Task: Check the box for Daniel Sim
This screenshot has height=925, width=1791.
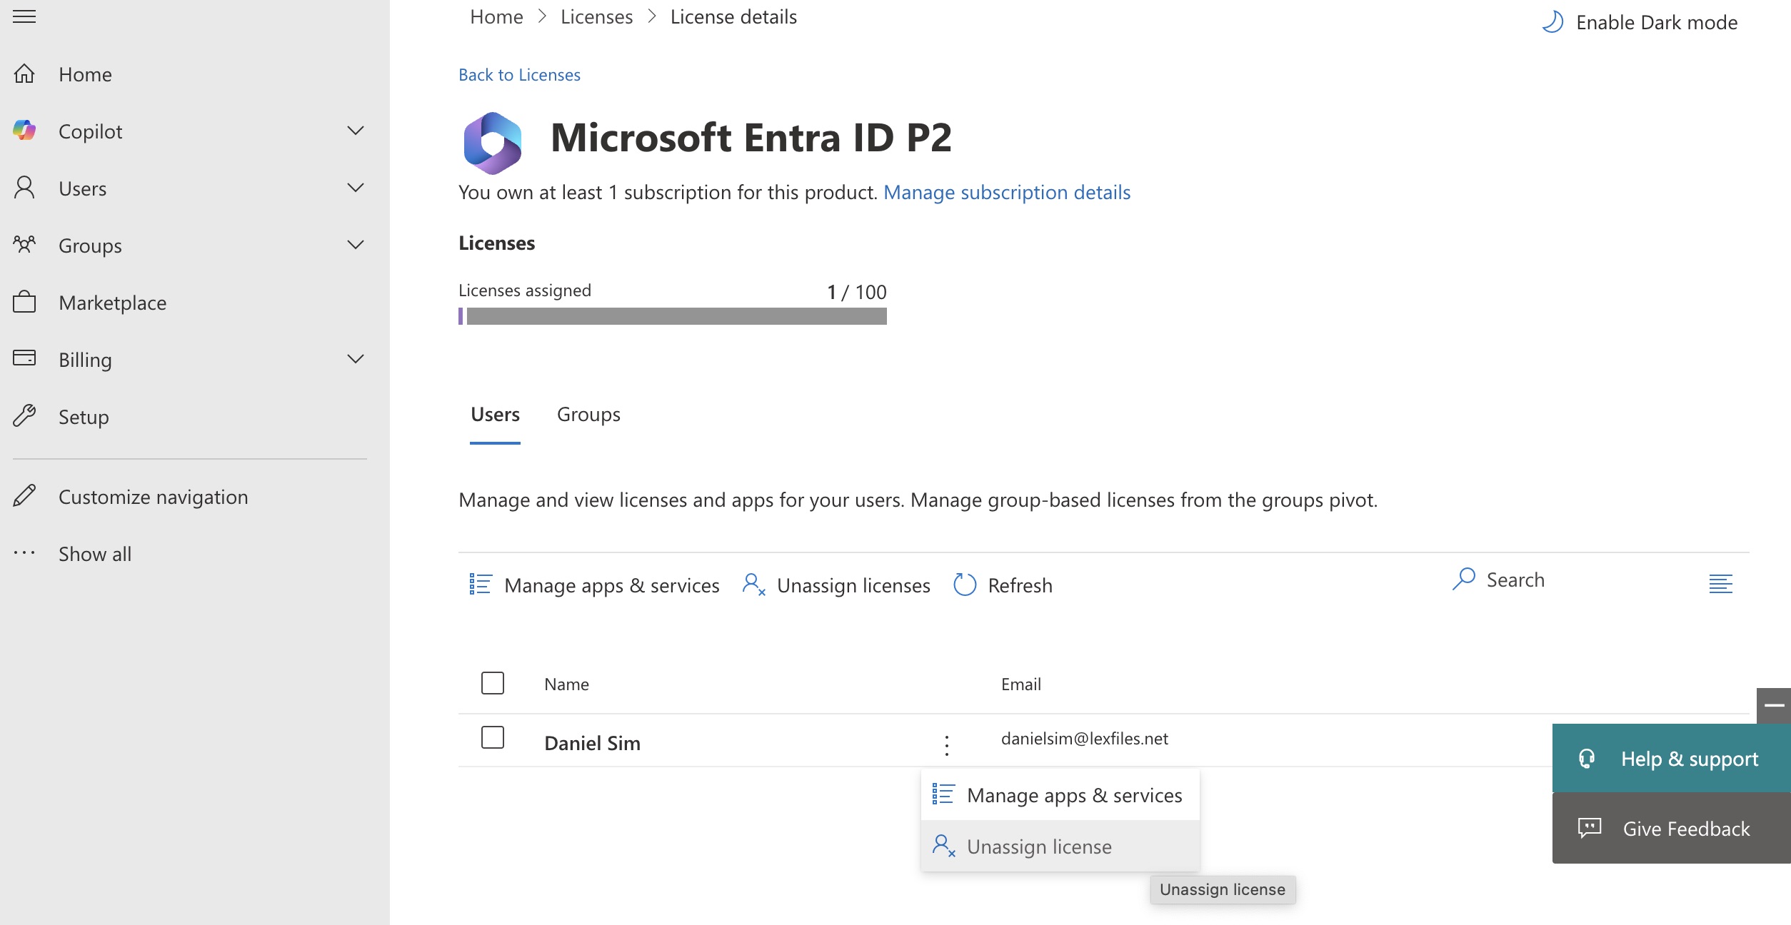Action: click(493, 737)
